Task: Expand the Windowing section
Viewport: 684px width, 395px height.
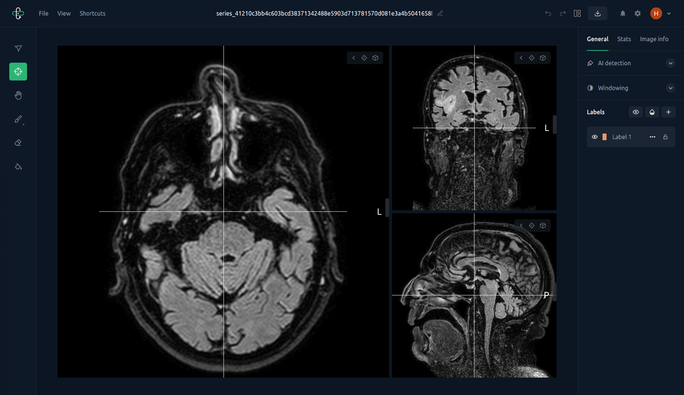Action: pos(670,88)
